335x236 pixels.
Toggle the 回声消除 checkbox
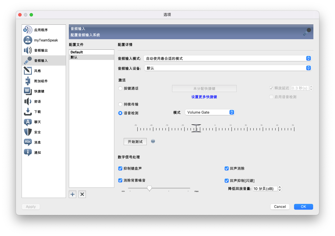pos(227,168)
